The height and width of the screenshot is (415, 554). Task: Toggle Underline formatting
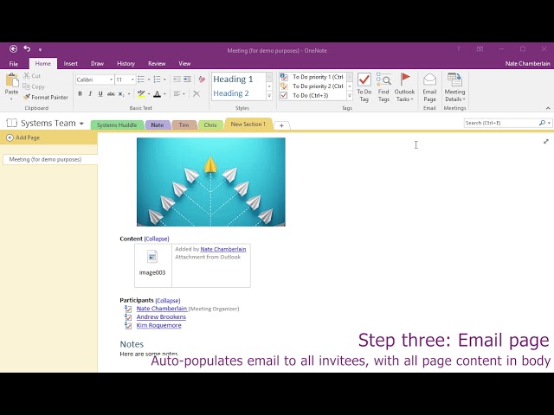(x=100, y=94)
